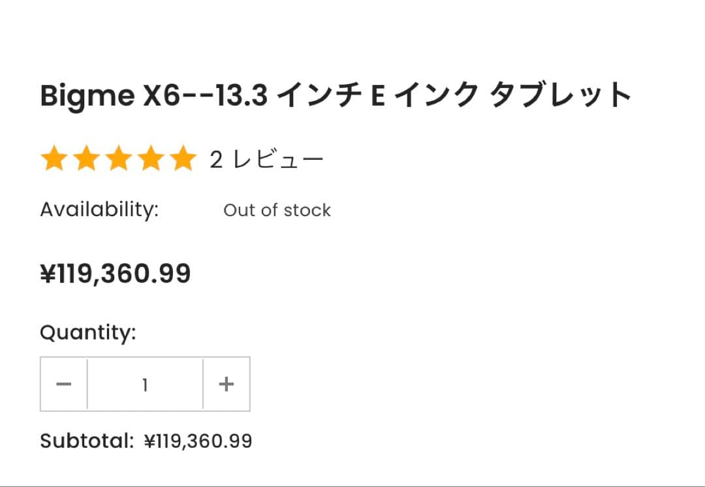Click inside the quantity input box

click(x=144, y=384)
